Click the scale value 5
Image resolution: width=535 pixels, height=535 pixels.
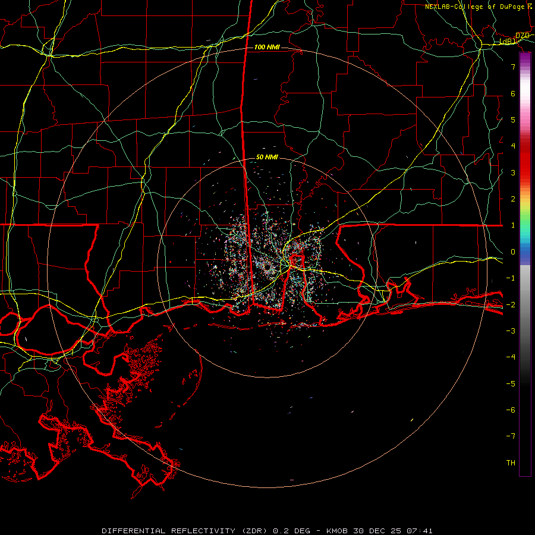pos(513,119)
